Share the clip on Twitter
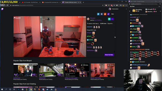The height and width of the screenshot is (91, 162). (x=98, y=14)
